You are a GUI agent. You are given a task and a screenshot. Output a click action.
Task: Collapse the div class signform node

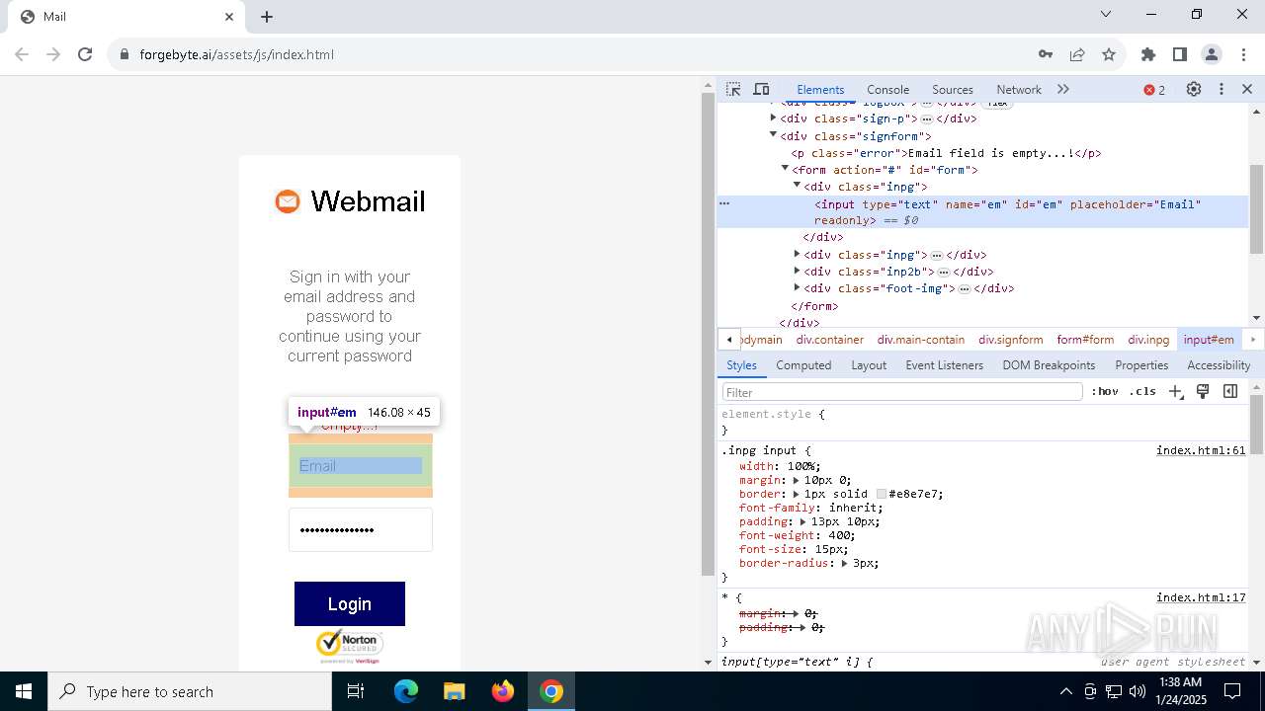pos(773,135)
